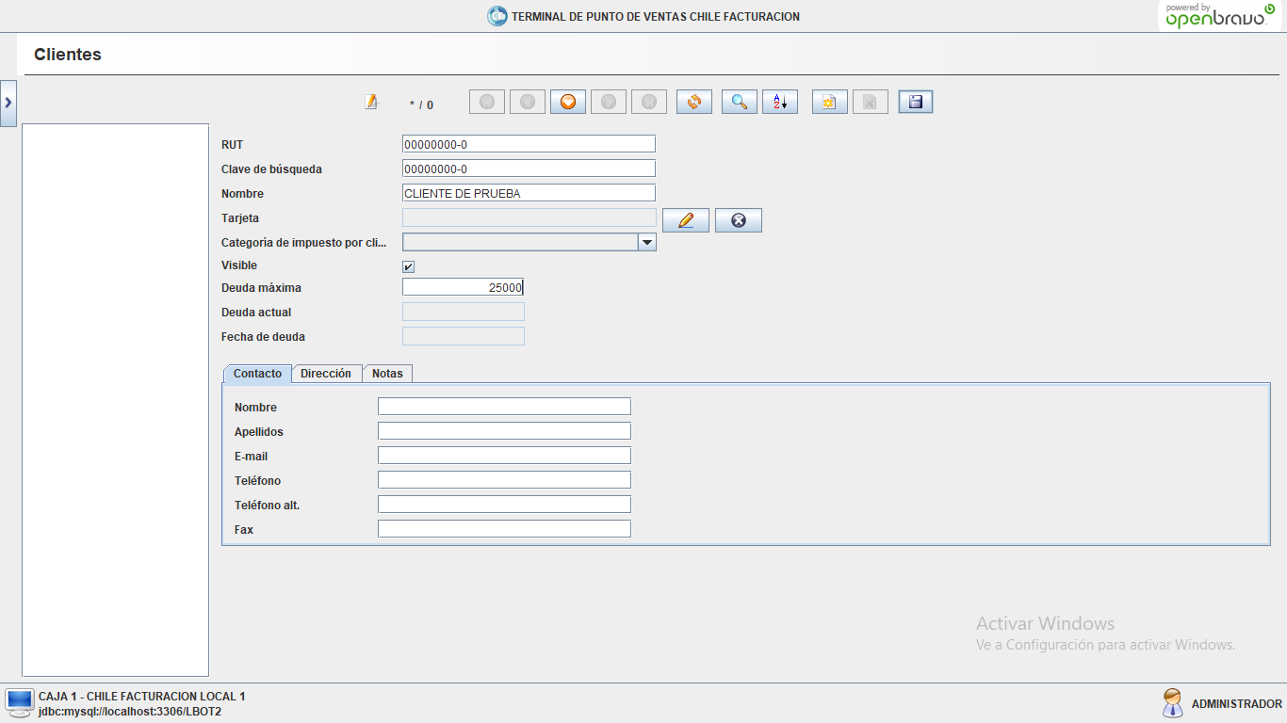This screenshot has width=1287, height=723.
Task: Open the search magnifier tool
Action: click(740, 102)
